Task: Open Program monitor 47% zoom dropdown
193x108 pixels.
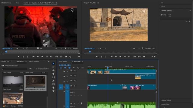Action: click(x=102, y=49)
